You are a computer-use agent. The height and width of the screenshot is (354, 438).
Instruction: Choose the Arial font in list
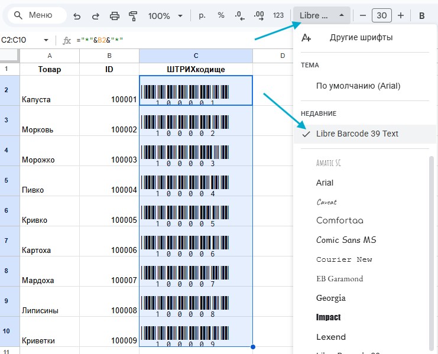325,183
